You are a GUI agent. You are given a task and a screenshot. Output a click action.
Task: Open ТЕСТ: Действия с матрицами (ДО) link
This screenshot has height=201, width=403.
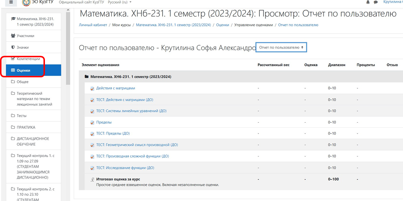tap(125, 100)
